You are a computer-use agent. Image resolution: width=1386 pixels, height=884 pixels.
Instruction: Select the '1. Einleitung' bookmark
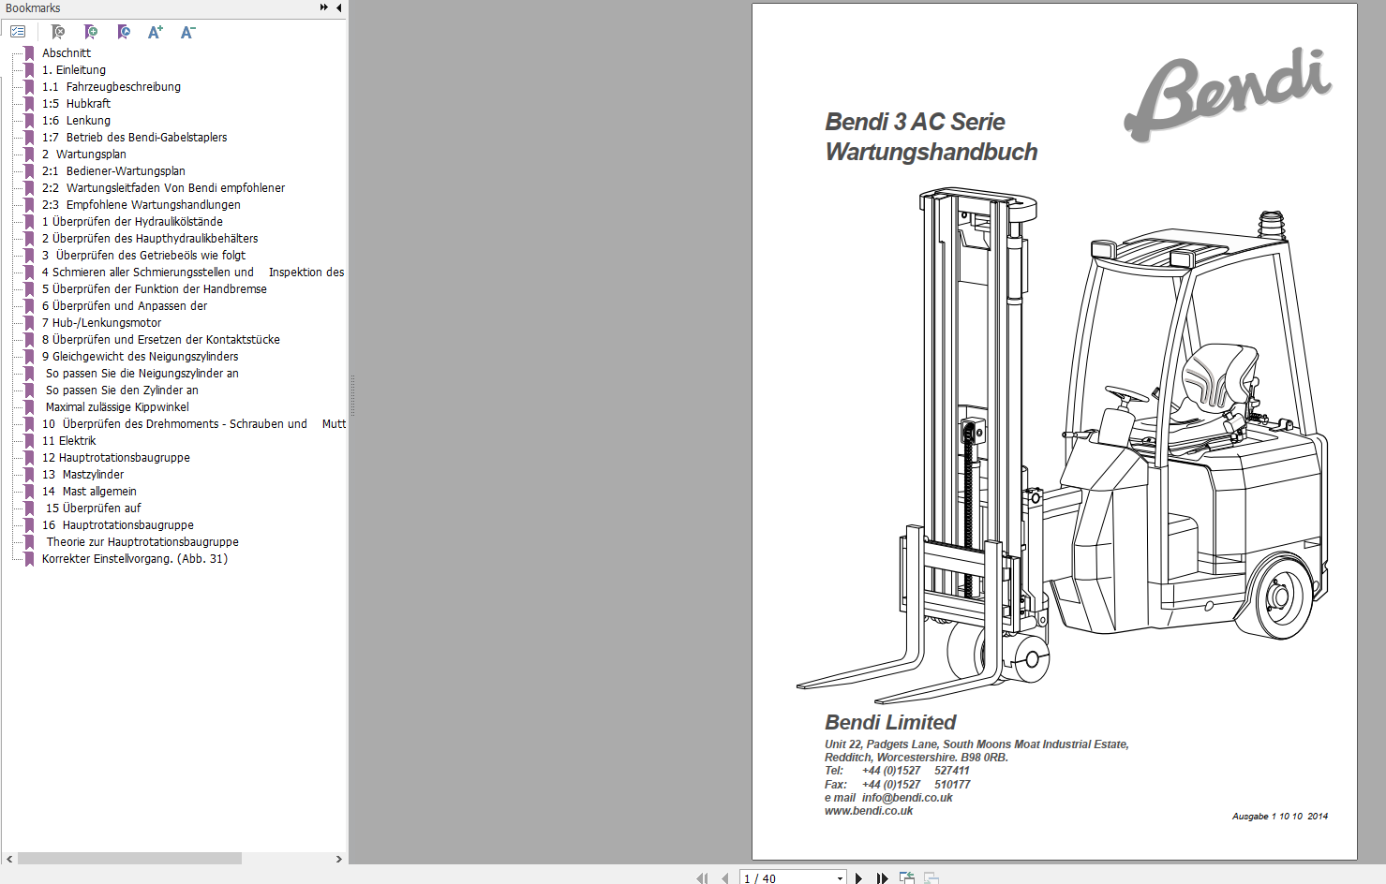(73, 69)
